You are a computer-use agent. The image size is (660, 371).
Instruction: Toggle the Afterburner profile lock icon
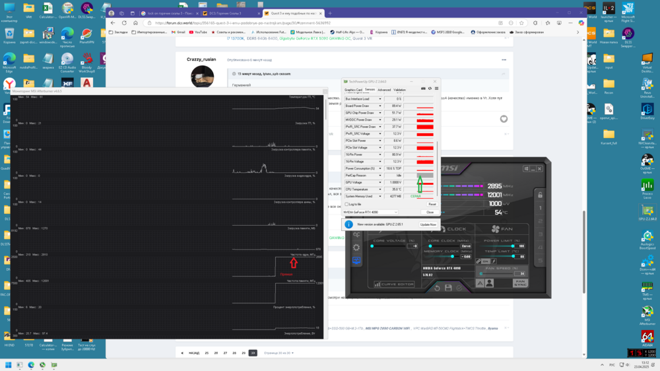pos(540,195)
